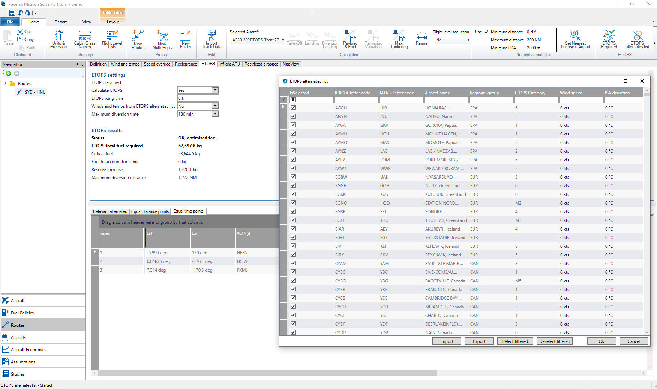The height and width of the screenshot is (389, 657).
Task: Open the Payload & Fuel calculation tool
Action: pos(350,39)
